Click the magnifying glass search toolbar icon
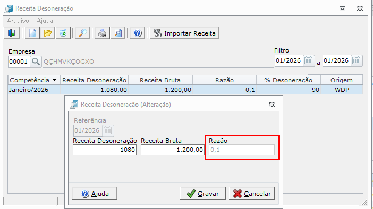The width and height of the screenshot is (373, 209). click(x=82, y=33)
